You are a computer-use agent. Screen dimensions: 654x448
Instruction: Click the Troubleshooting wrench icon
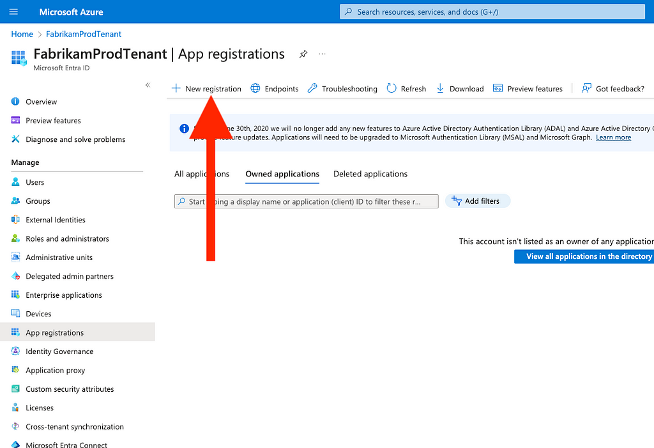click(312, 88)
